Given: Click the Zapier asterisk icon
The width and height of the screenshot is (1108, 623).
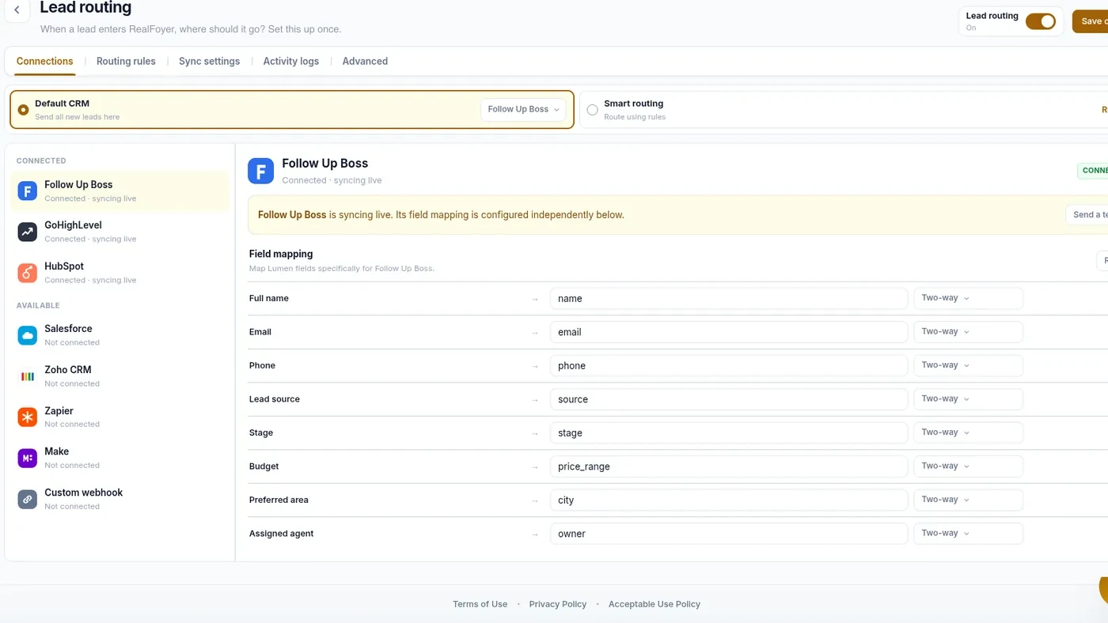Looking at the screenshot, I should tap(28, 417).
